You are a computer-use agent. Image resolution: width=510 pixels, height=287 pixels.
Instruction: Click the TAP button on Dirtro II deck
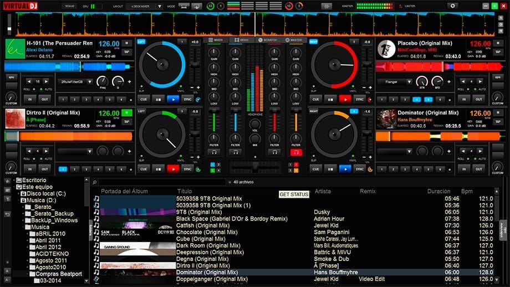pyautogui.click(x=126, y=121)
